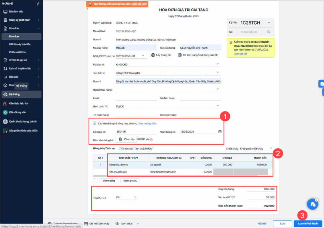Click the Xem trước eye icon

point(117,224)
